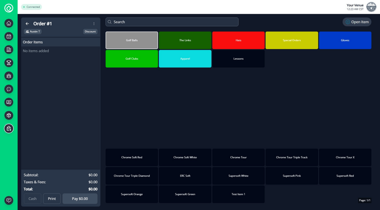
Task: Switch to the Golf Clubs category
Action: coord(132,59)
